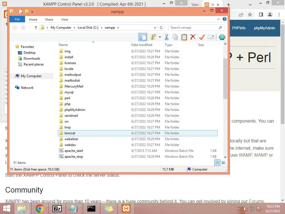Select the webalizer folder
Screen dimensions: 285x214
(x=137, y=139)
